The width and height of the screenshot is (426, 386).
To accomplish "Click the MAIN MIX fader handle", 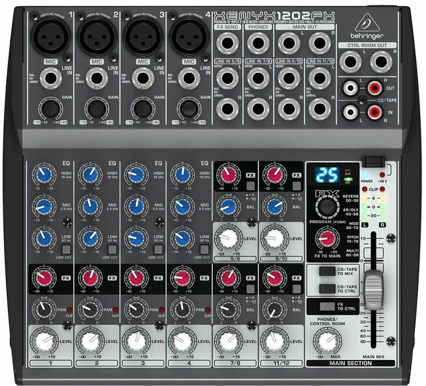I will tap(371, 286).
